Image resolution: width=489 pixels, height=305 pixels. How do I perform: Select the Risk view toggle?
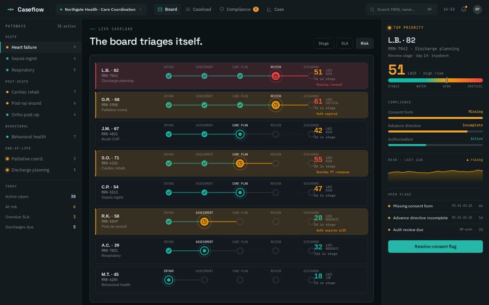[365, 43]
